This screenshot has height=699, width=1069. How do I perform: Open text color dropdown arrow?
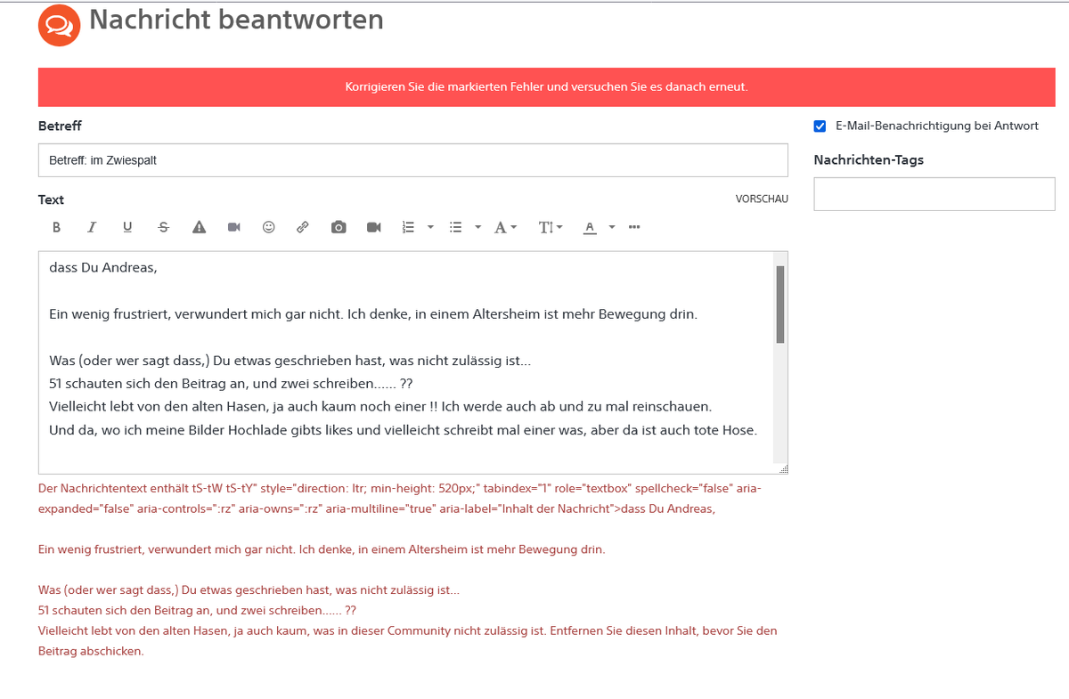(x=612, y=227)
